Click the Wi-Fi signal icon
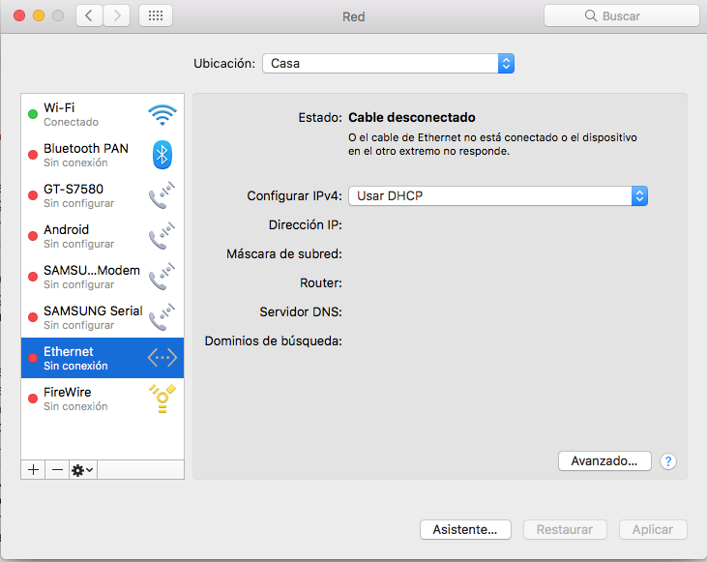Screen dimensions: 707x562 (162, 115)
